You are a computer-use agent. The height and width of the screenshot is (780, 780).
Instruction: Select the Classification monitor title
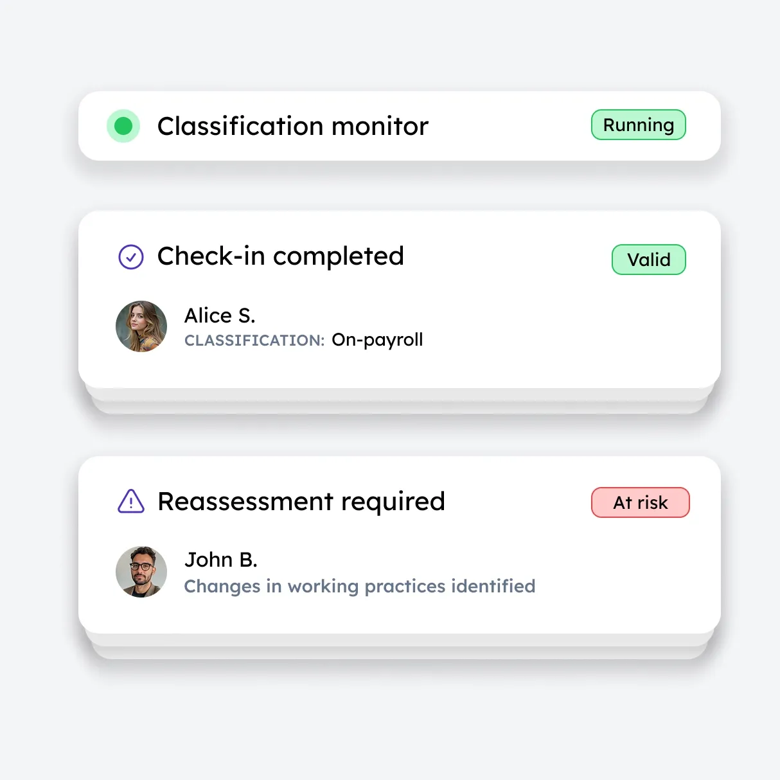pyautogui.click(x=293, y=126)
